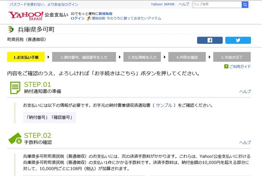
Task: Select step 4.内容を確認
Action: (x=187, y=57)
